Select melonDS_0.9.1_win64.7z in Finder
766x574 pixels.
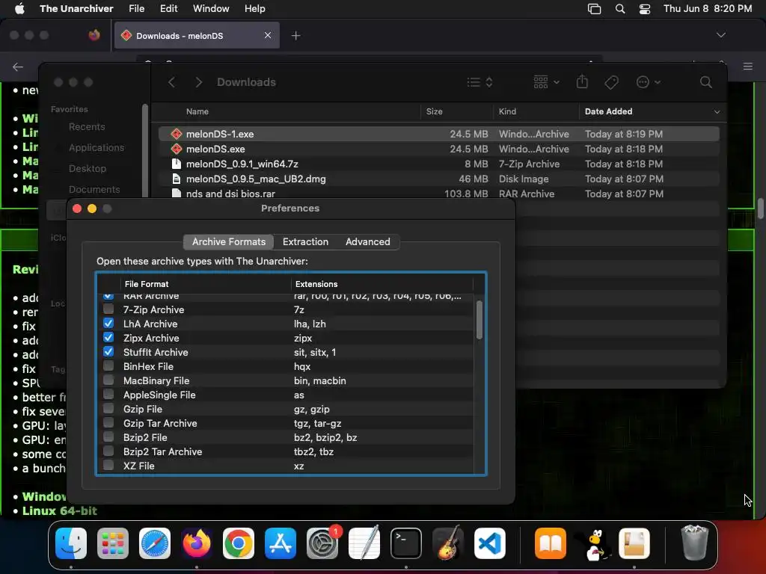(438, 164)
